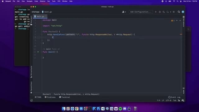Click the Profiler run icon

(x=168, y=12)
